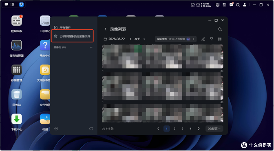This screenshot has width=274, height=151.
Task: Click the RAM gauge indicator
Action: [198, 5]
